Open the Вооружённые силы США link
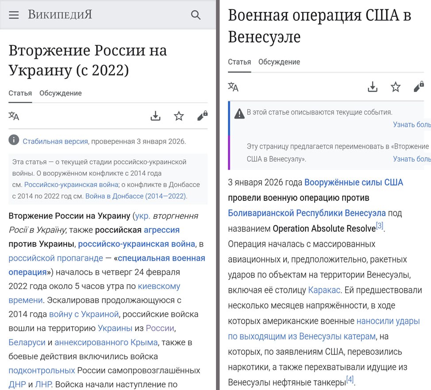The image size is (431, 390). [x=353, y=182]
